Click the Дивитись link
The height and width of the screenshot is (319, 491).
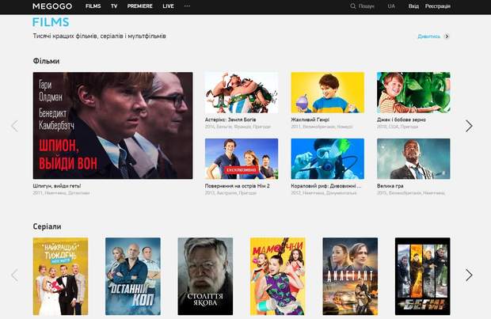pos(428,36)
